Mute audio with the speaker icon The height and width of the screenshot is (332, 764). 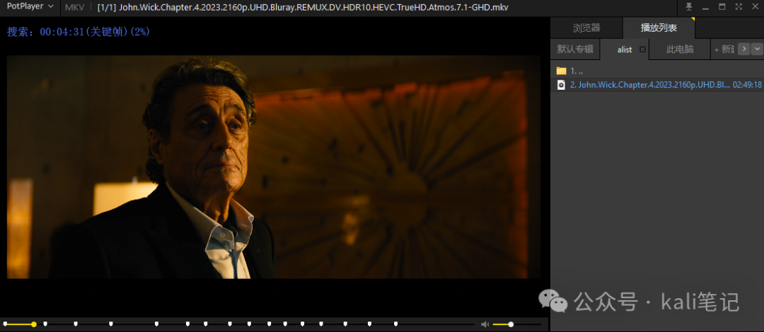[485, 324]
